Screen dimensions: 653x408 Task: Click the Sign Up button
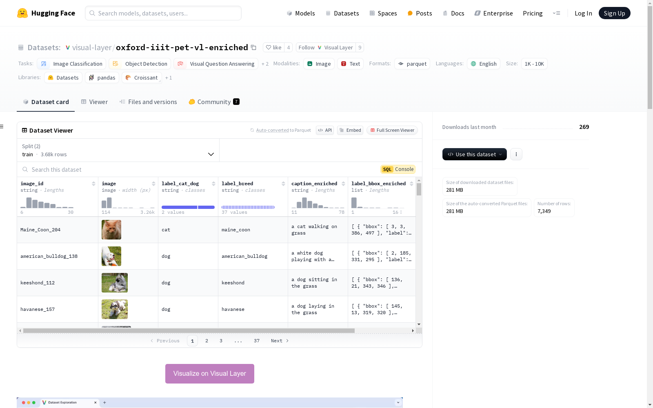pos(614,13)
